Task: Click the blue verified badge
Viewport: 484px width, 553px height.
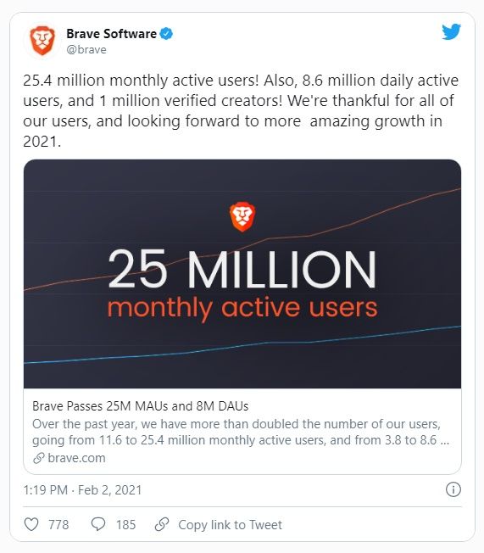Action: (166, 34)
